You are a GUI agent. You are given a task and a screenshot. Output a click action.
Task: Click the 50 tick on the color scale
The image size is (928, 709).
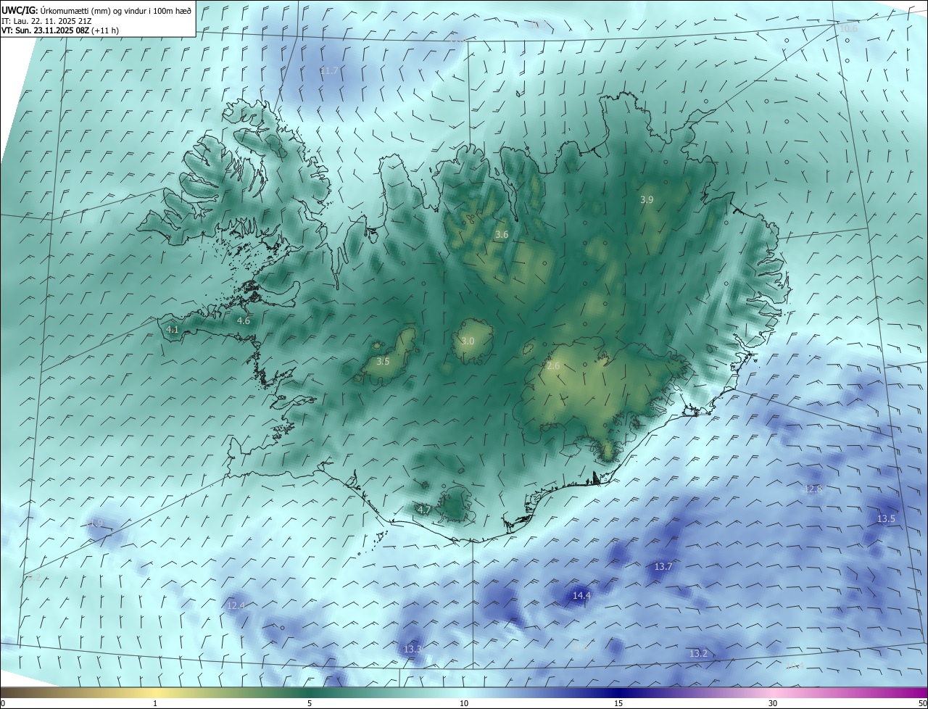pyautogui.click(x=922, y=703)
